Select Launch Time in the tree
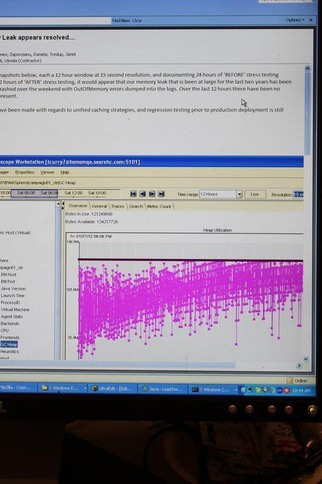 point(12,295)
